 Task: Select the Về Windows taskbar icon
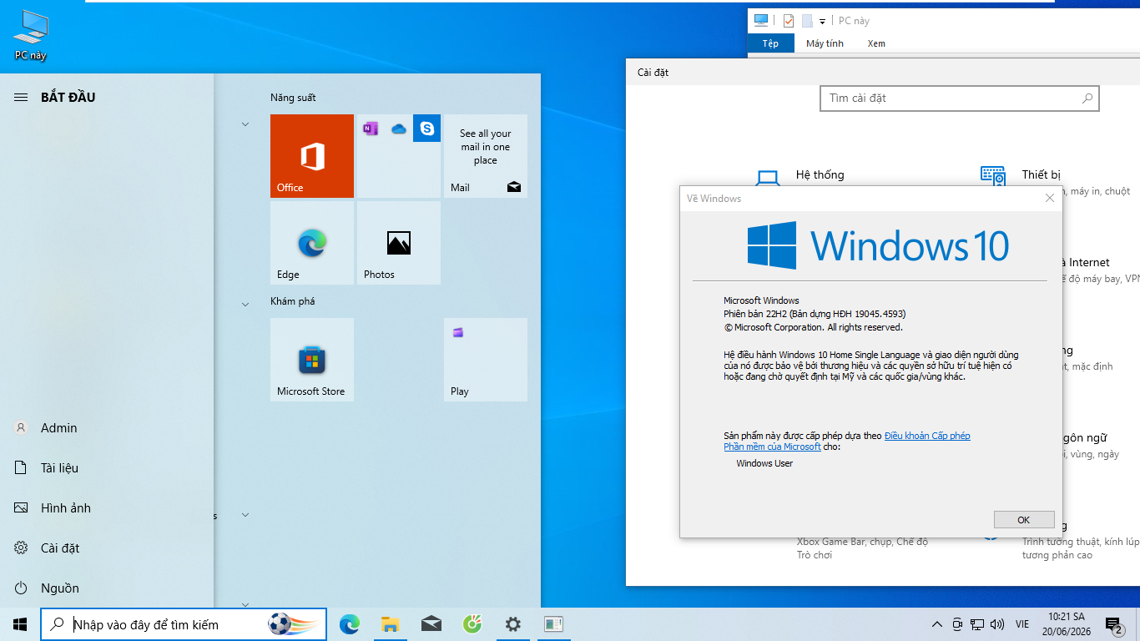554,624
